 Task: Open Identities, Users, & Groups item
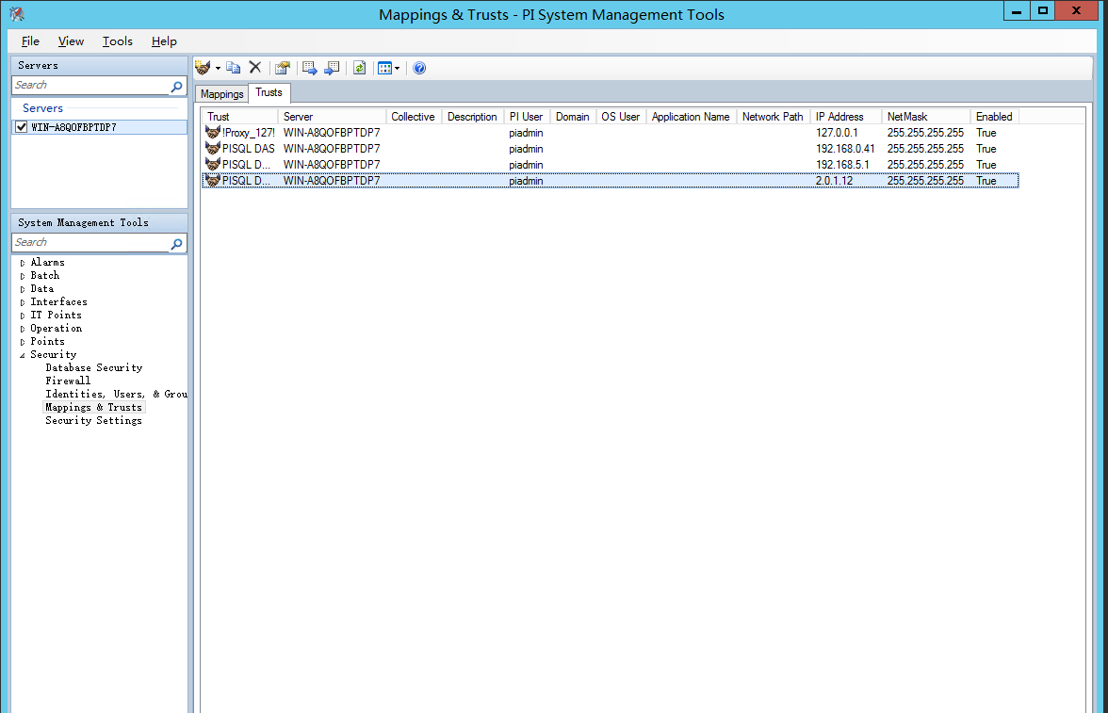(x=116, y=395)
